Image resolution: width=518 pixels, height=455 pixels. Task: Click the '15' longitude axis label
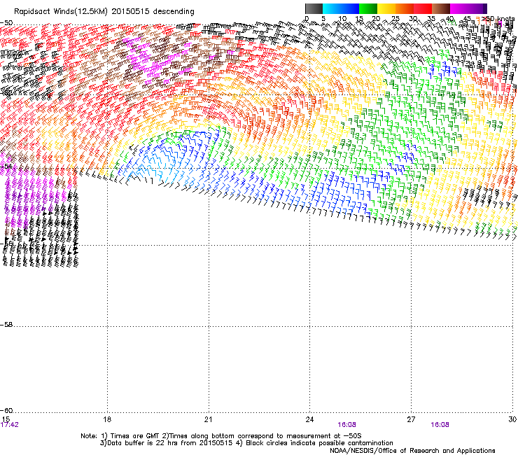[6, 419]
